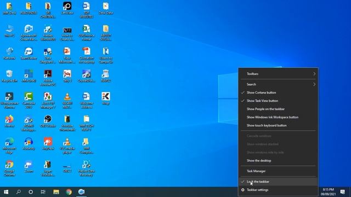The width and height of the screenshot is (351, 197).
Task: Open Task Manager from context menu
Action: point(278,171)
